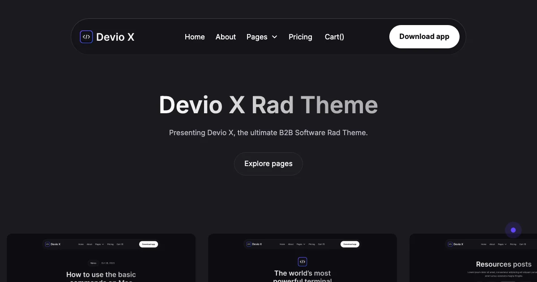The height and width of the screenshot is (282, 537).
Task: Click the purple floating dot widget
Action: click(513, 230)
